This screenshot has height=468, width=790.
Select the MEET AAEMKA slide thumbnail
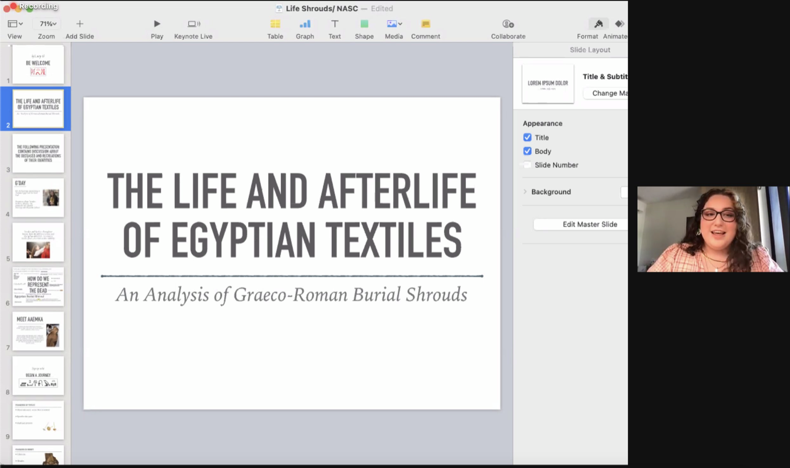pos(38,331)
